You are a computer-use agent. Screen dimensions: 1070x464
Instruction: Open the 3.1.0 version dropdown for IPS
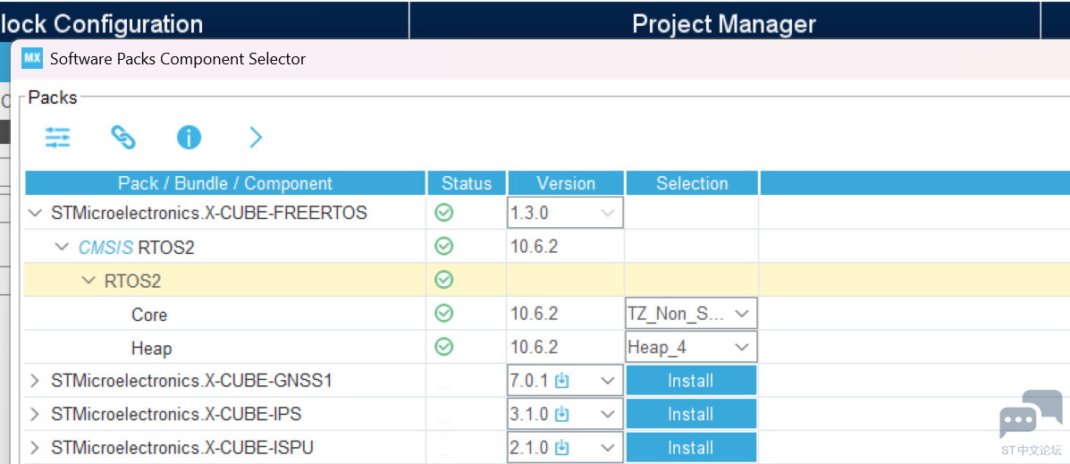click(x=565, y=414)
